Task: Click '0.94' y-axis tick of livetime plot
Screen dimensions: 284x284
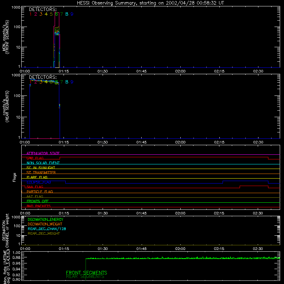Action: click(16, 269)
